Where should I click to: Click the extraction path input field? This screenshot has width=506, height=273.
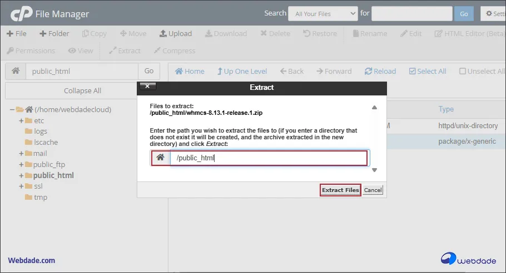tap(268, 158)
